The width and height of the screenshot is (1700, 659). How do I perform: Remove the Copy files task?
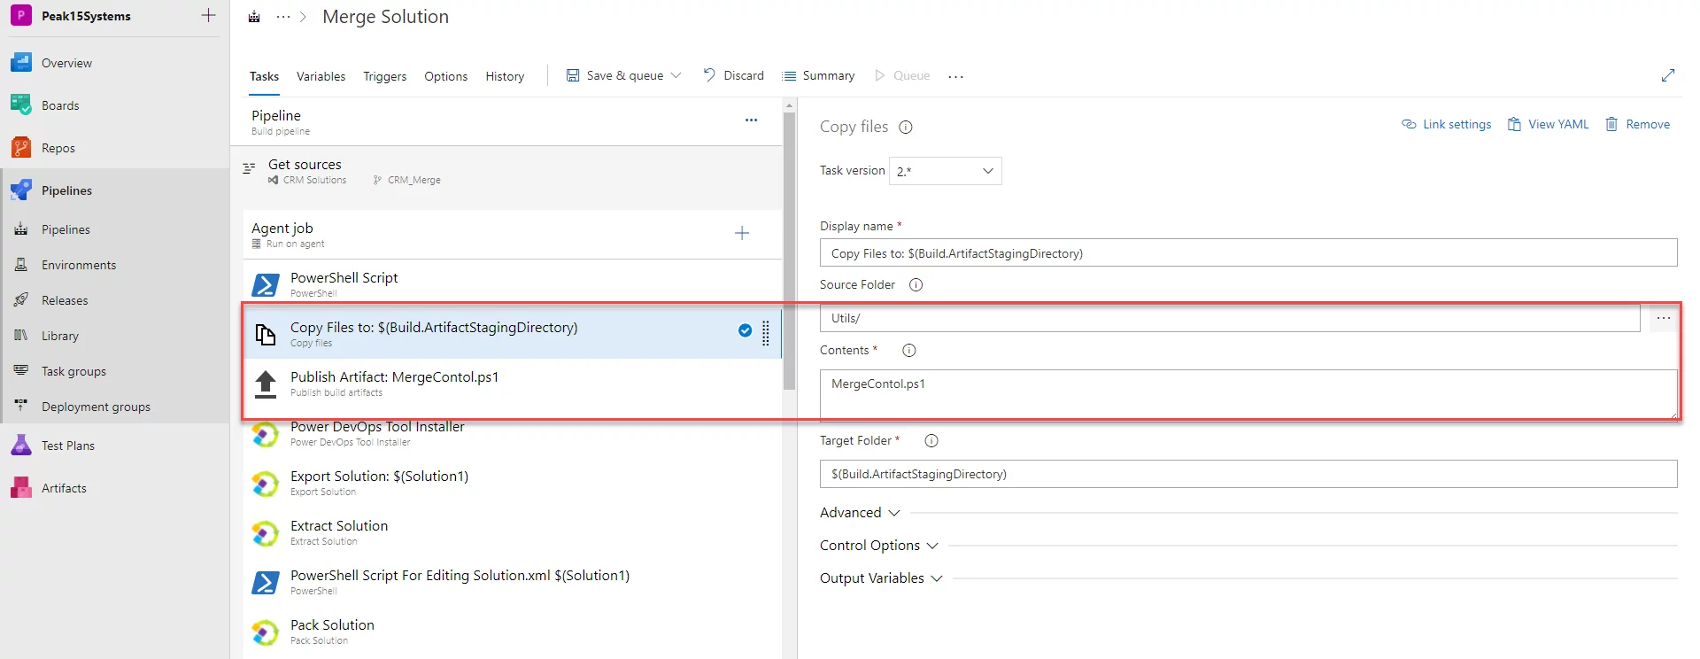pos(1638,124)
